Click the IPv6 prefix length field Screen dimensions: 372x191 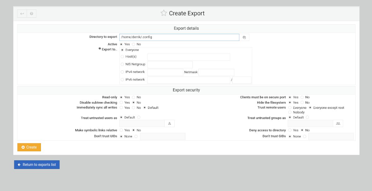pos(242,80)
